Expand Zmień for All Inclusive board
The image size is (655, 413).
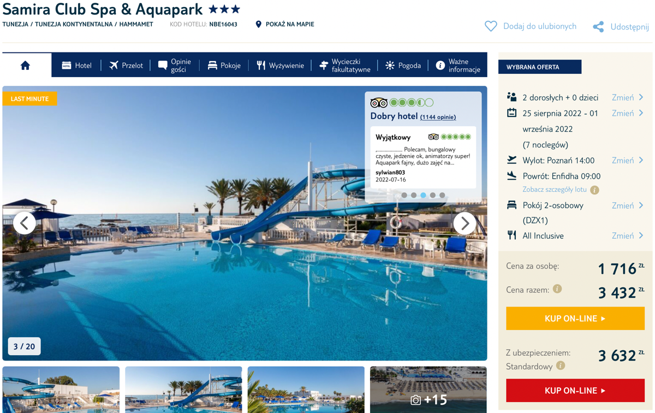tap(628, 235)
